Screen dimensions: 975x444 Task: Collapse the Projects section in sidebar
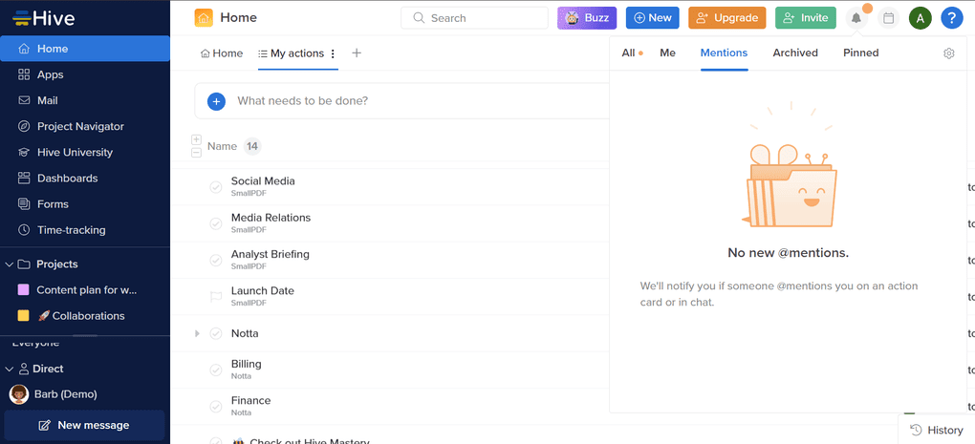click(10, 264)
